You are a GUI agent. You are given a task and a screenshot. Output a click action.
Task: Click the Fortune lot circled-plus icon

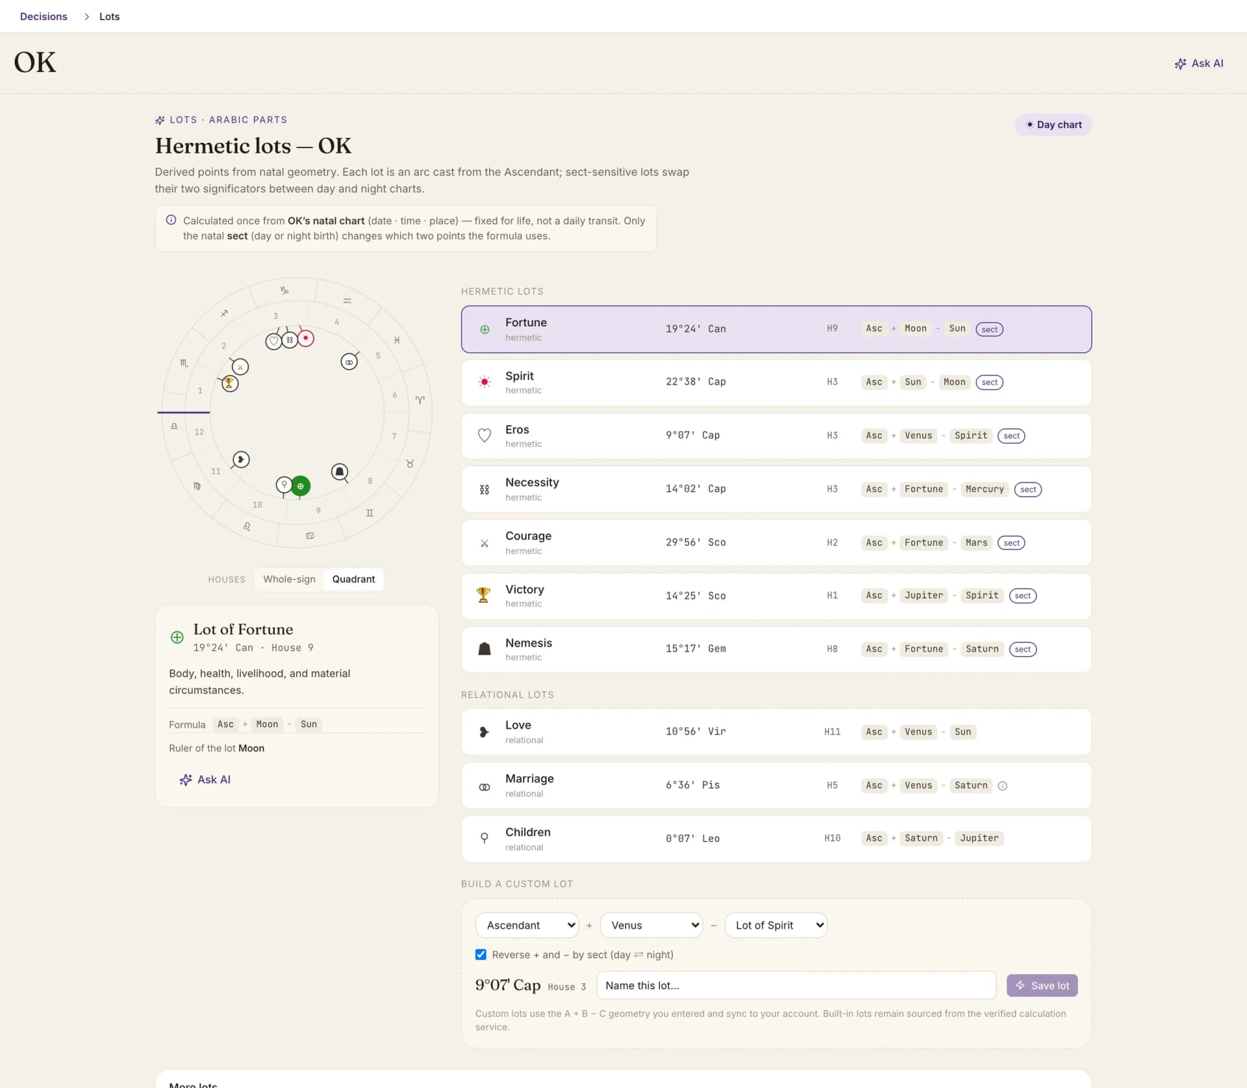pos(485,329)
